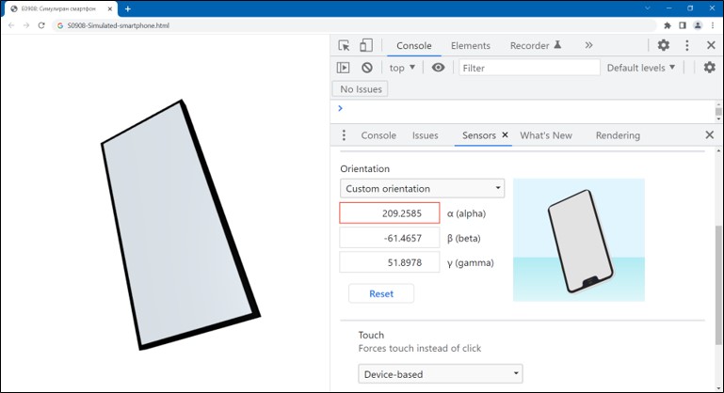Open the top JavaScript context dropdown
724x393 pixels.
point(402,68)
